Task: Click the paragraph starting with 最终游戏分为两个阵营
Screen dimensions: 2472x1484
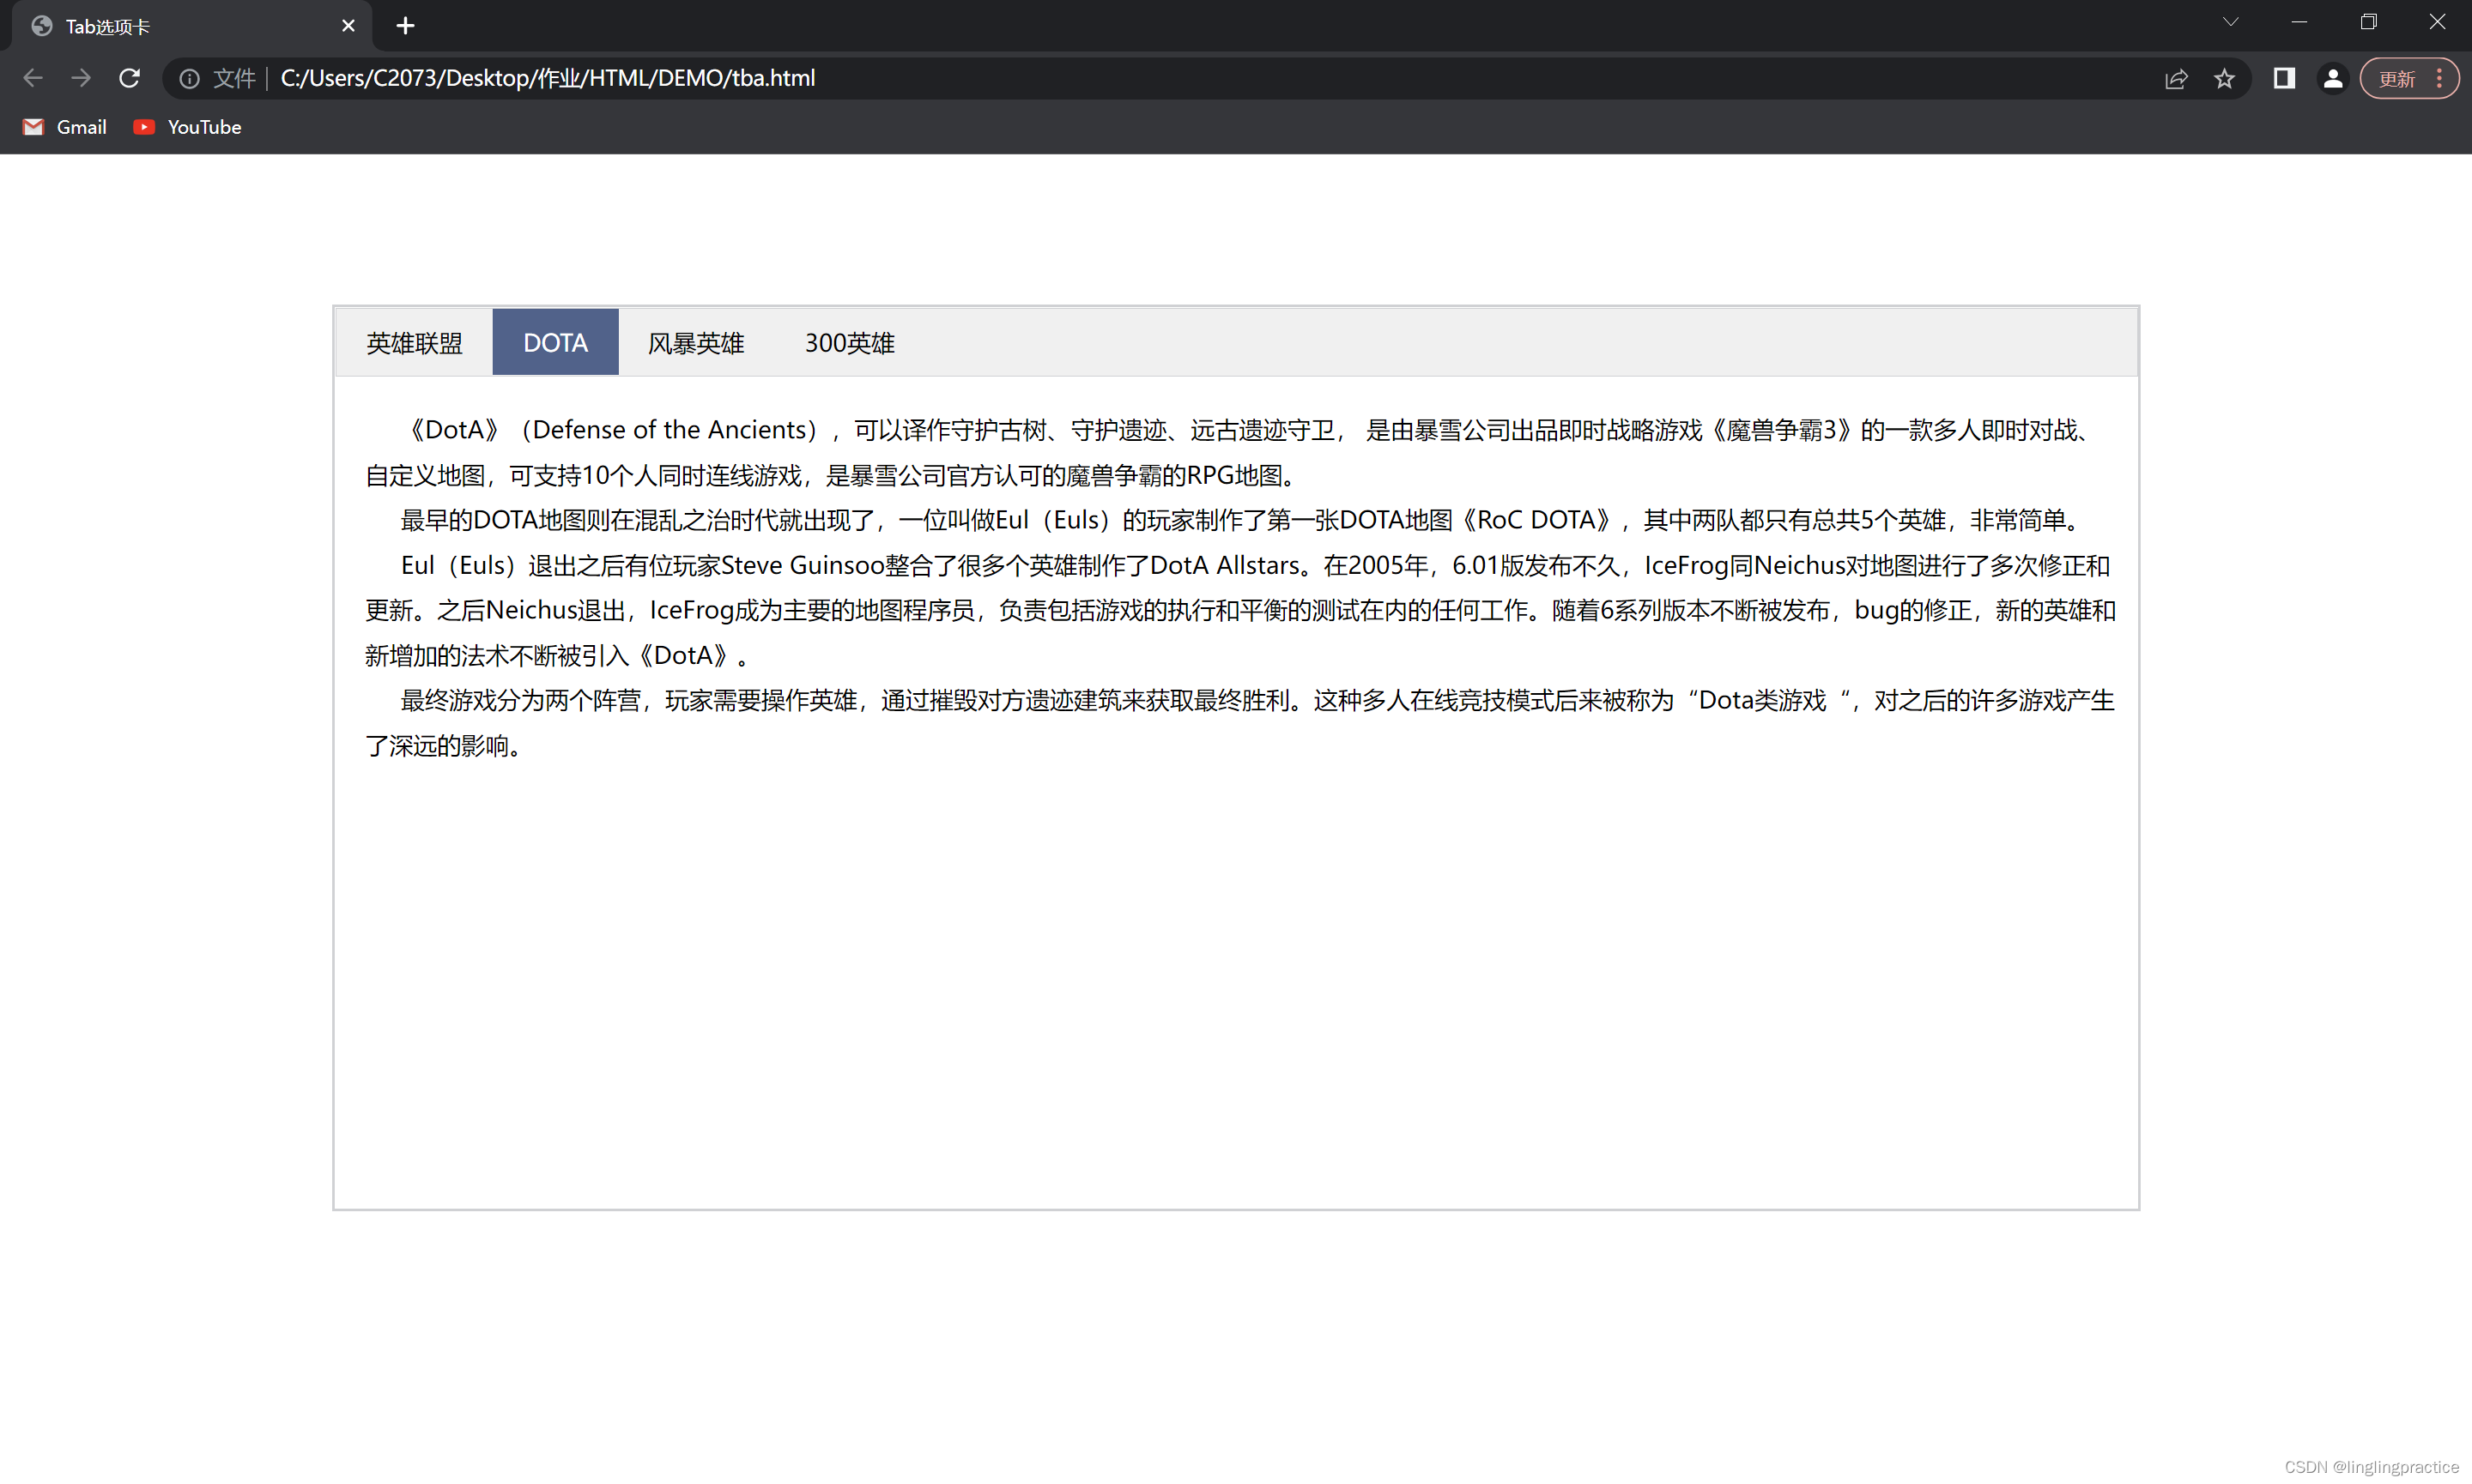Action: 1239,723
